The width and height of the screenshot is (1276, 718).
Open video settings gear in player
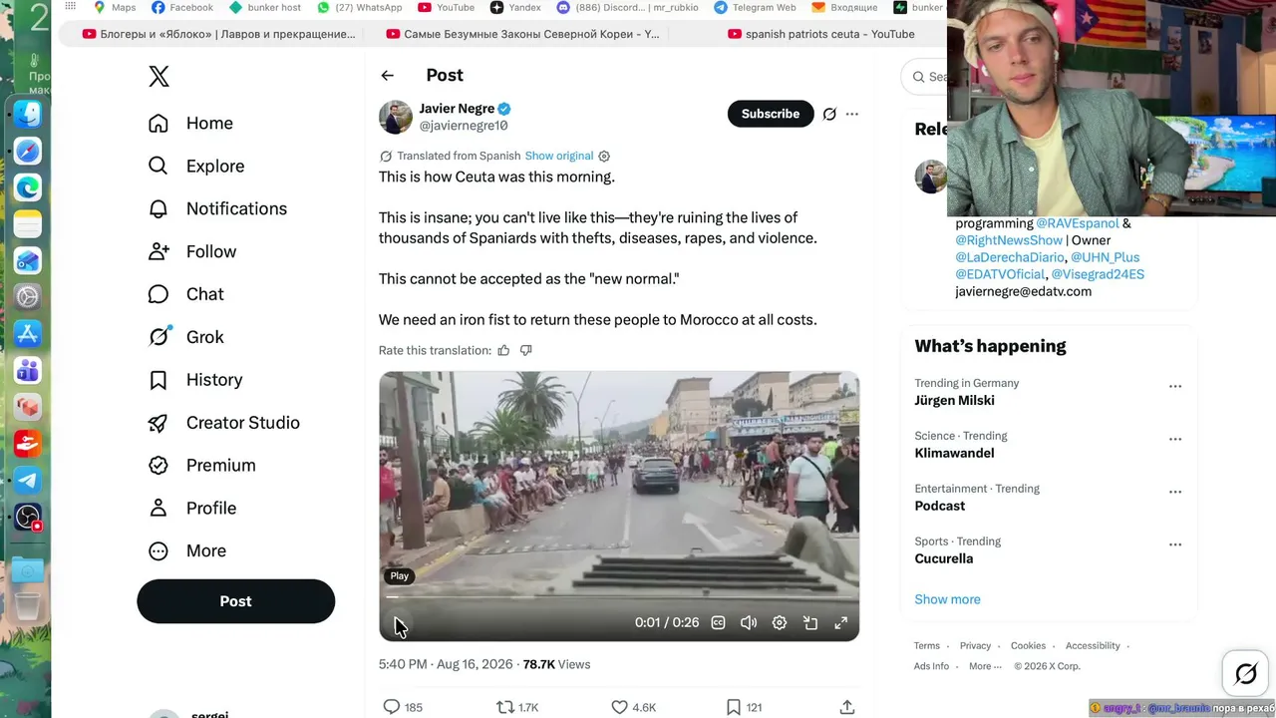point(780,622)
